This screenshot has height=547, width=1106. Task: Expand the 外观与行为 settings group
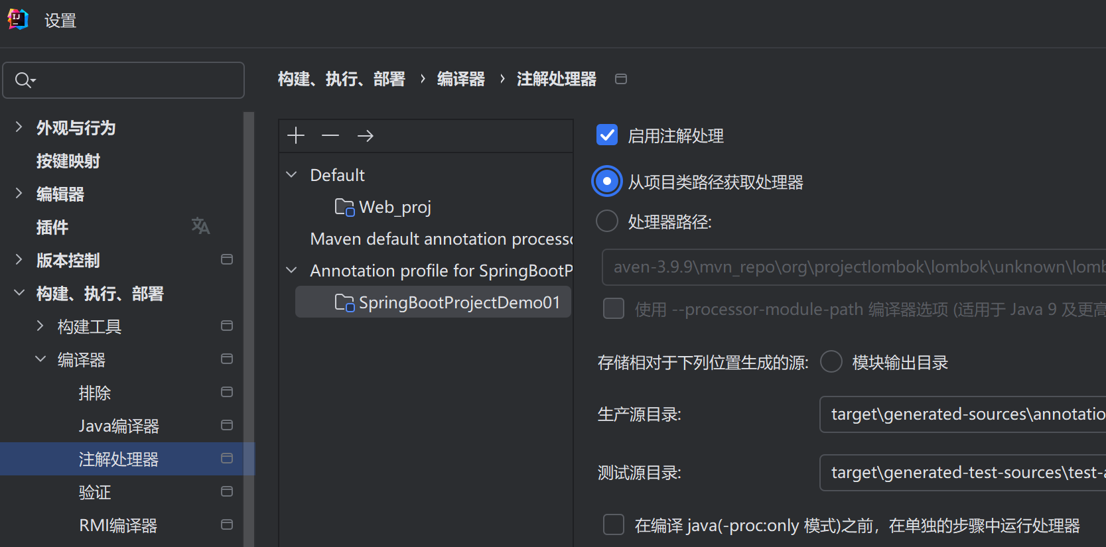(x=19, y=127)
